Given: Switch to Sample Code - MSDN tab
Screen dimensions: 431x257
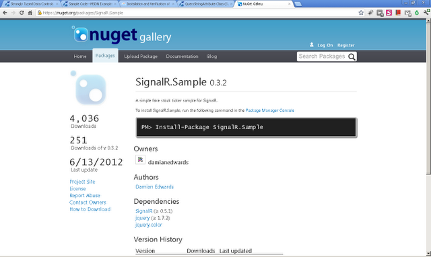Looking at the screenshot, I should pos(90,4).
